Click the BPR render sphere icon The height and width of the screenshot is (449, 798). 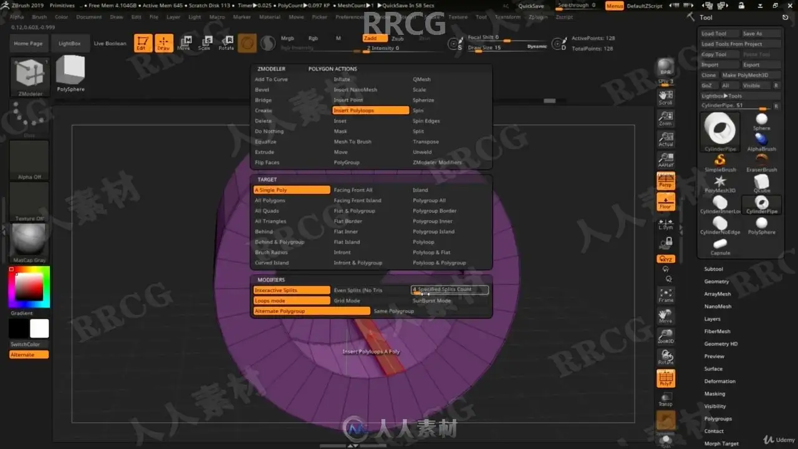666,67
